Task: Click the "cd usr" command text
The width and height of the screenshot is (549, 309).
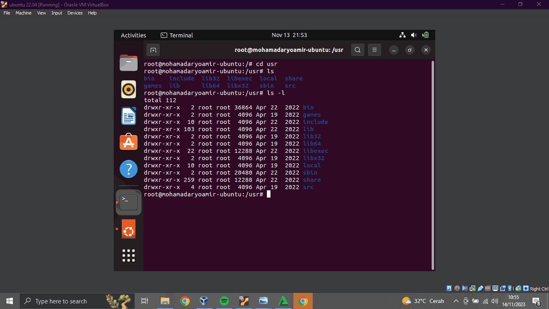Action: [x=266, y=64]
